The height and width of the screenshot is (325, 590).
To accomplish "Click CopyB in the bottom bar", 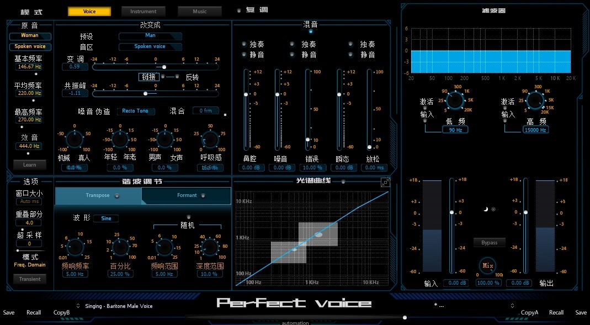I will click(x=62, y=313).
